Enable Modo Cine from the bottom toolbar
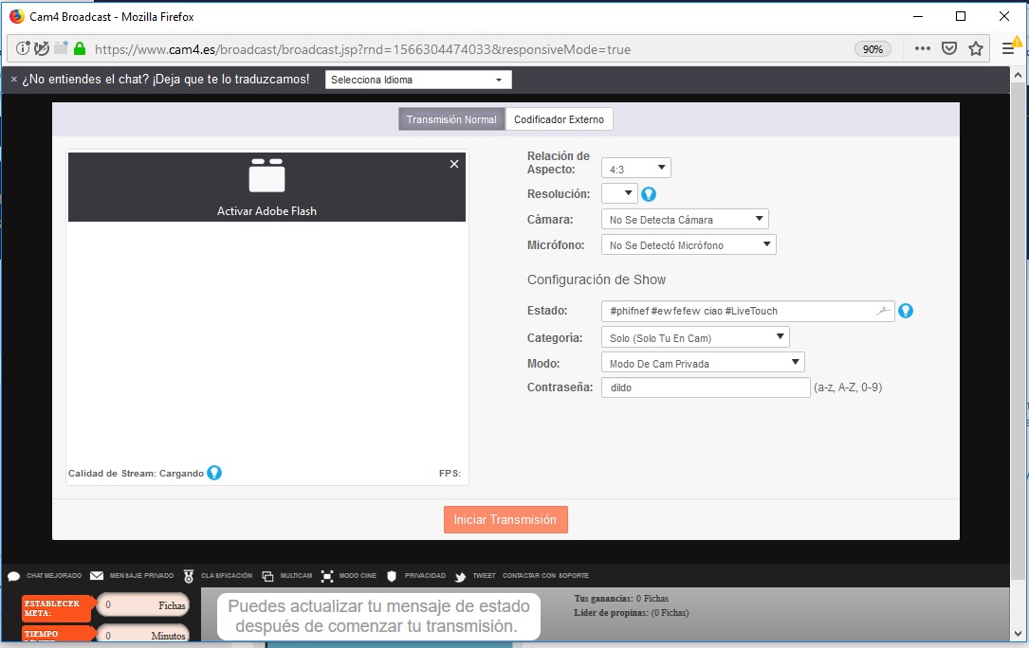Image resolution: width=1029 pixels, height=648 pixels. pos(327,576)
